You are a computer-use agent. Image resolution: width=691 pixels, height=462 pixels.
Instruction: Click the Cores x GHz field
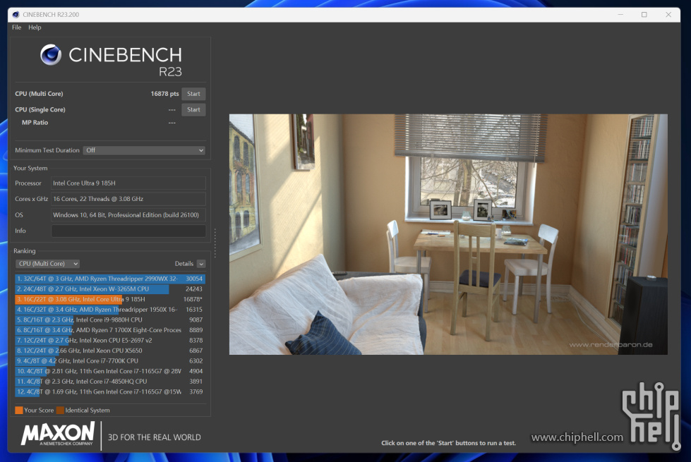pos(128,199)
